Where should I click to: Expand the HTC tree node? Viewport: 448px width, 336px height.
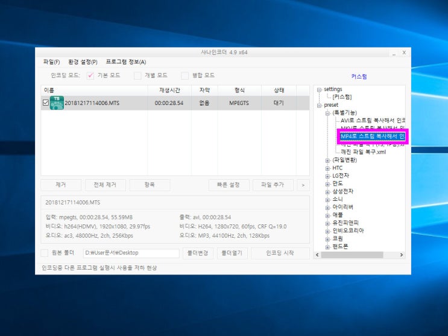coord(327,168)
